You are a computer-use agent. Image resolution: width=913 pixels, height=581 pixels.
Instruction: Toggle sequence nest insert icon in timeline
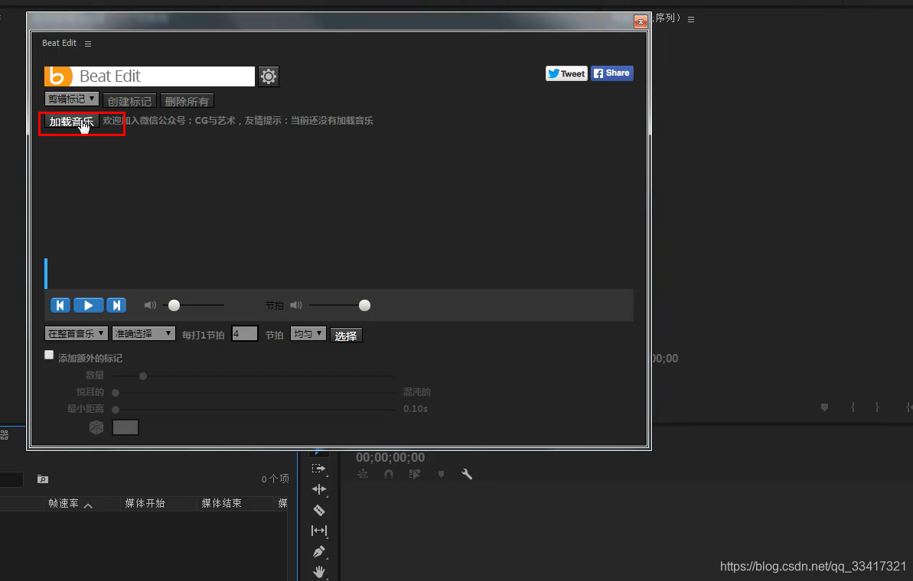(363, 474)
